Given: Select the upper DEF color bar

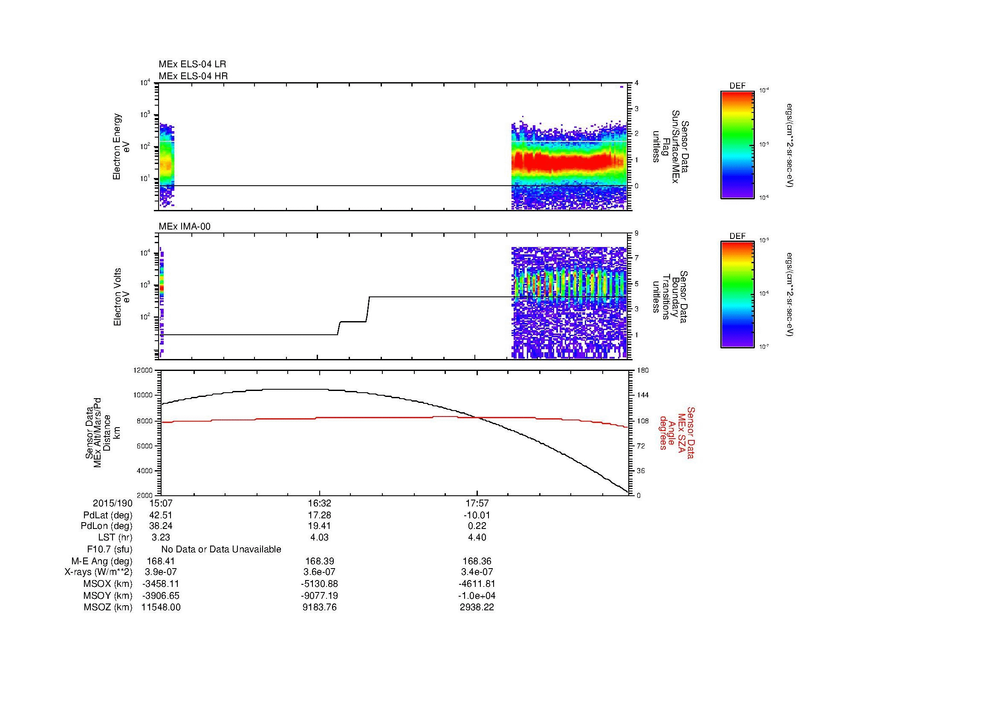Looking at the screenshot, I should coord(737,145).
